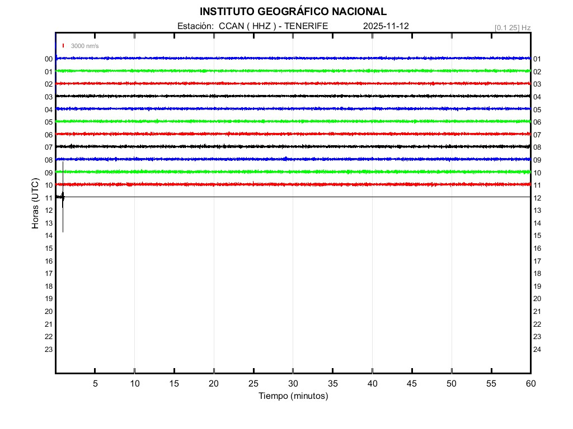Click the red 3000 nm/s scale bar

[64, 46]
